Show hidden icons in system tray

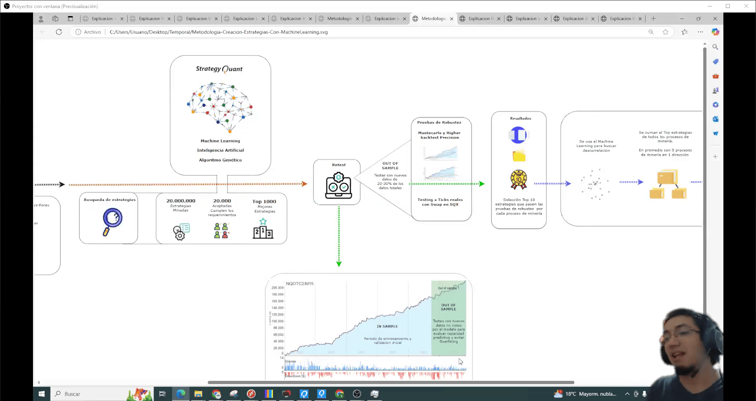click(x=627, y=394)
